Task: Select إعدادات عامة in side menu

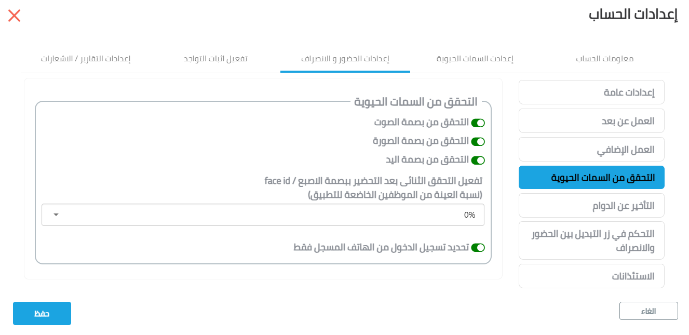Action: point(591,92)
